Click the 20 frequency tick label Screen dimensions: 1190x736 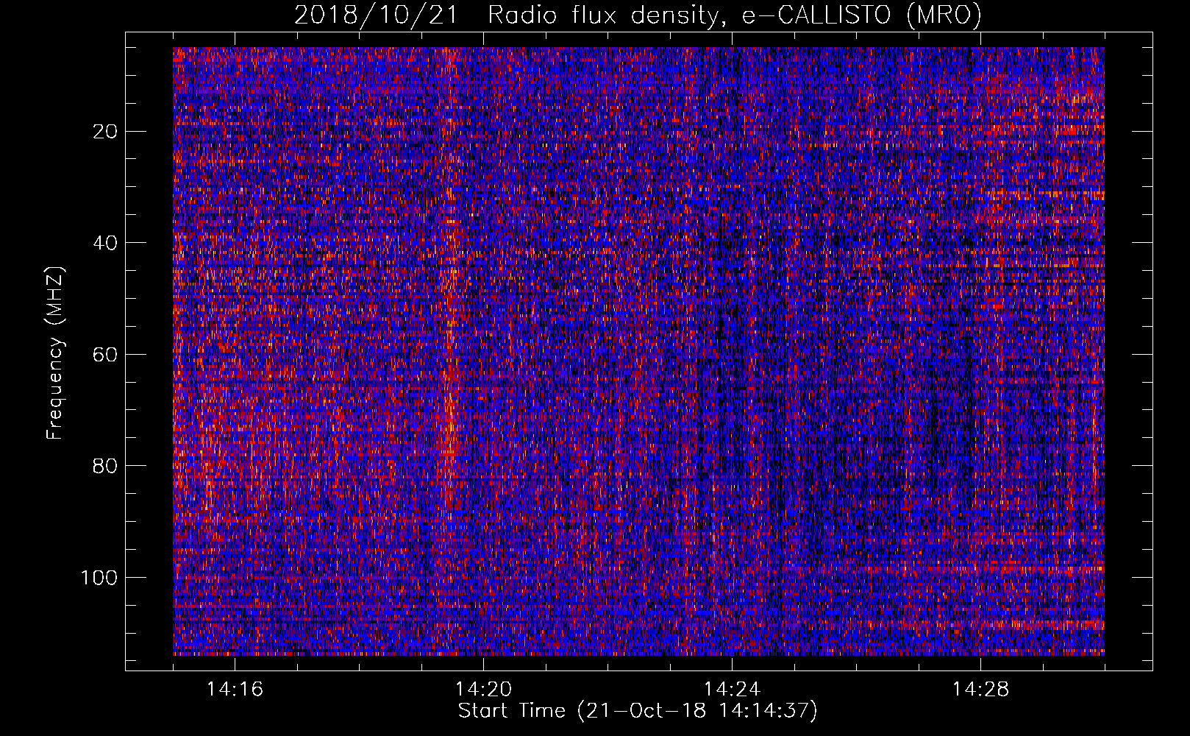[105, 132]
